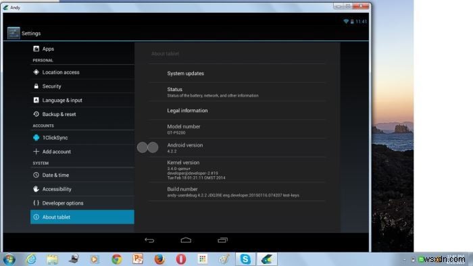
Task: Open Language & input settings
Action: click(x=82, y=101)
